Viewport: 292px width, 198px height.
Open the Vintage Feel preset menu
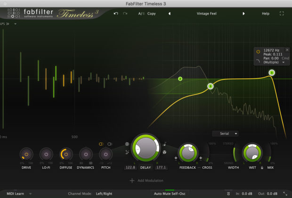click(207, 13)
